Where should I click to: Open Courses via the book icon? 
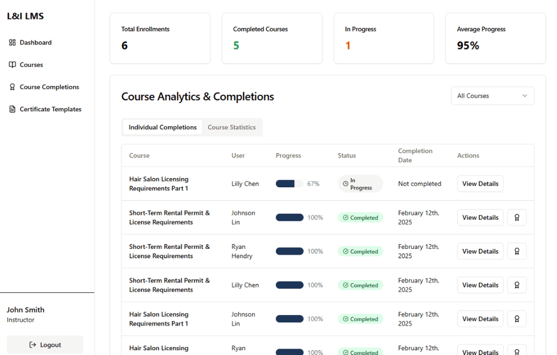click(x=11, y=64)
